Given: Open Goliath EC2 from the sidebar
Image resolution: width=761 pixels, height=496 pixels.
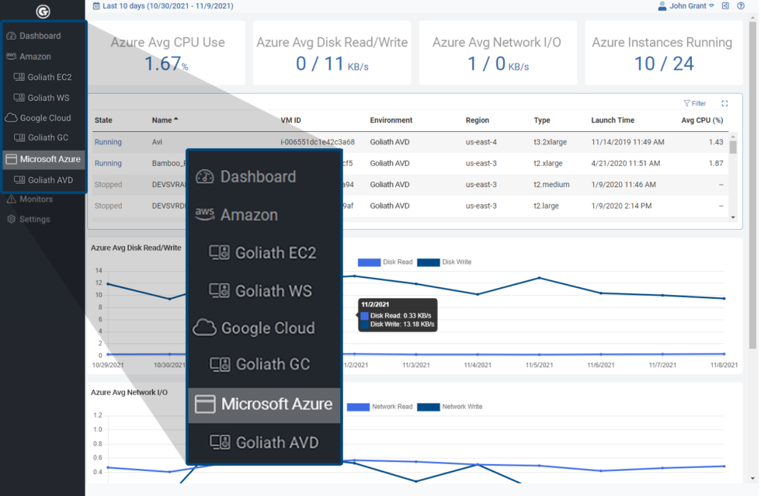Looking at the screenshot, I should (44, 77).
